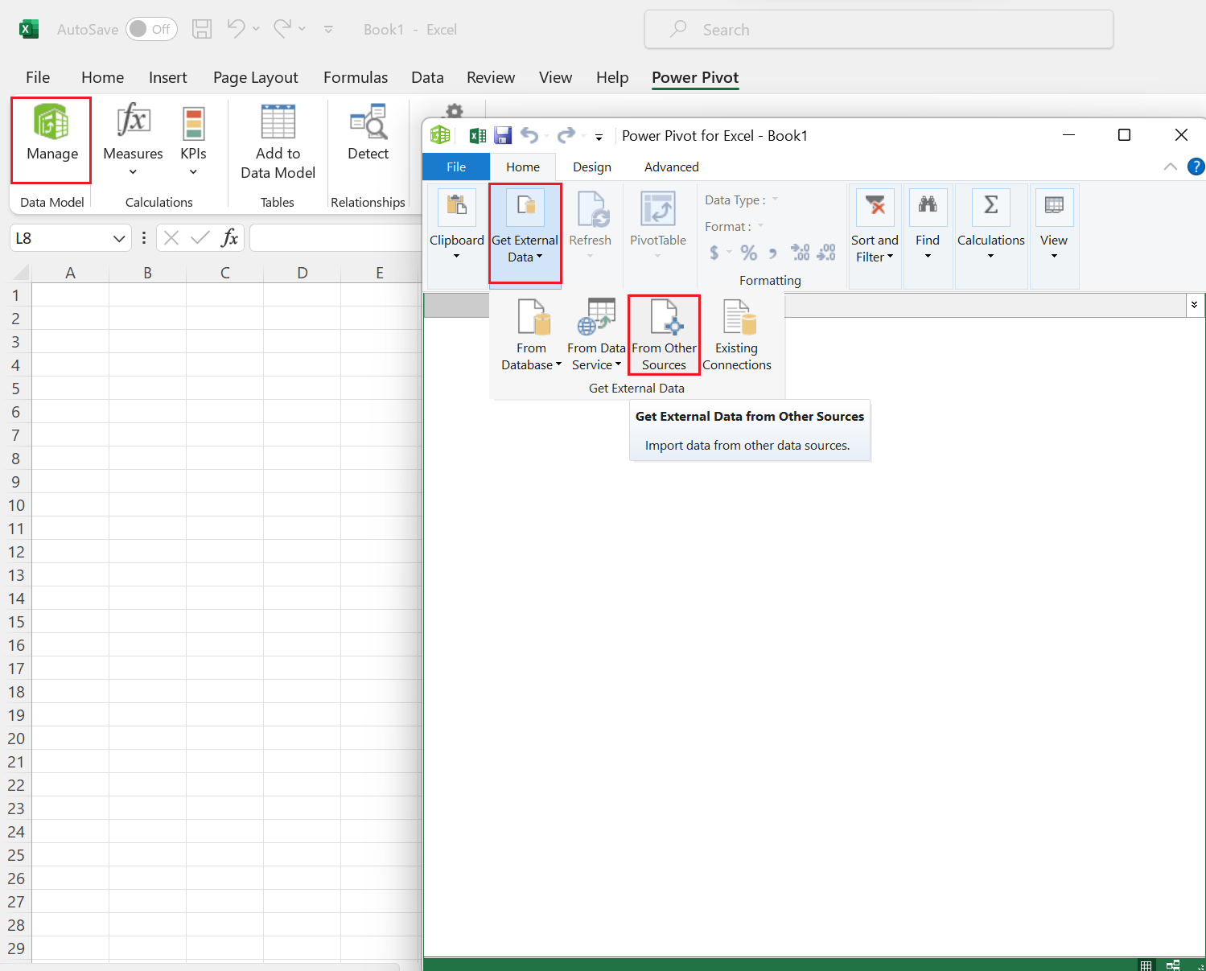Expand the Data Type dropdown
This screenshot has width=1206, height=971.
point(773,200)
